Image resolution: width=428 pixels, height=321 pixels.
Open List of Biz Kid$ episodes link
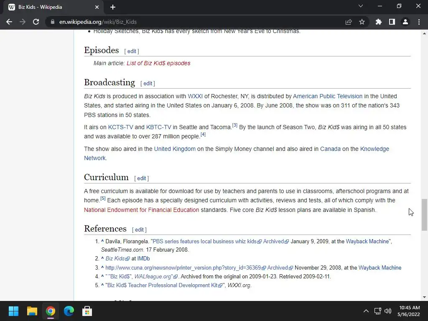(x=158, y=64)
